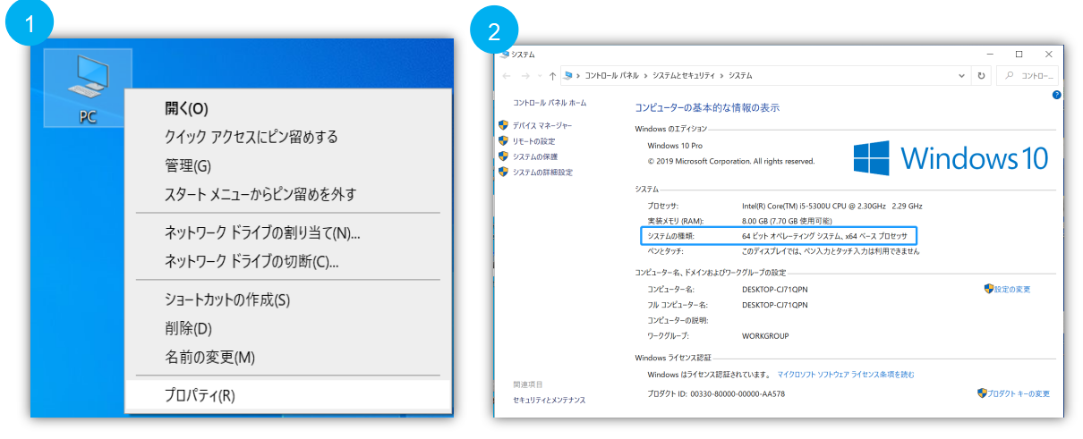
Task: Click Windows 10 Pro edition text
Action: click(675, 145)
